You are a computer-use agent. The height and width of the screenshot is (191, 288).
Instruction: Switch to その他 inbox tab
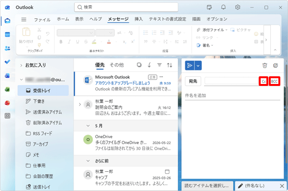click(x=117, y=65)
